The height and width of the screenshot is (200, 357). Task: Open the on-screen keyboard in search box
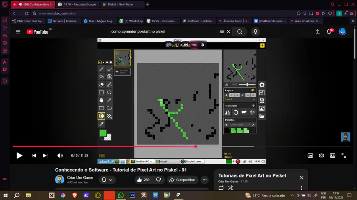[222, 32]
